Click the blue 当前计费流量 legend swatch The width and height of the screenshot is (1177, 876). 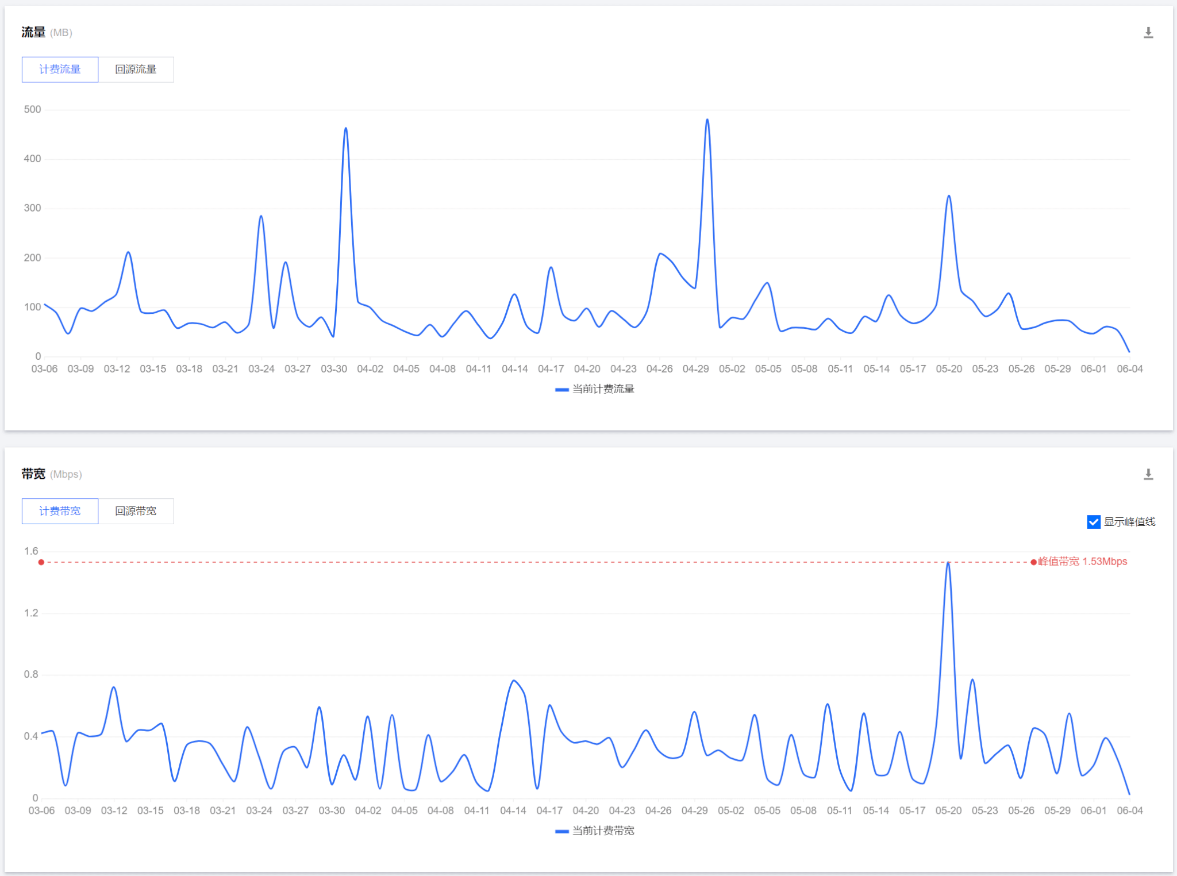point(561,390)
